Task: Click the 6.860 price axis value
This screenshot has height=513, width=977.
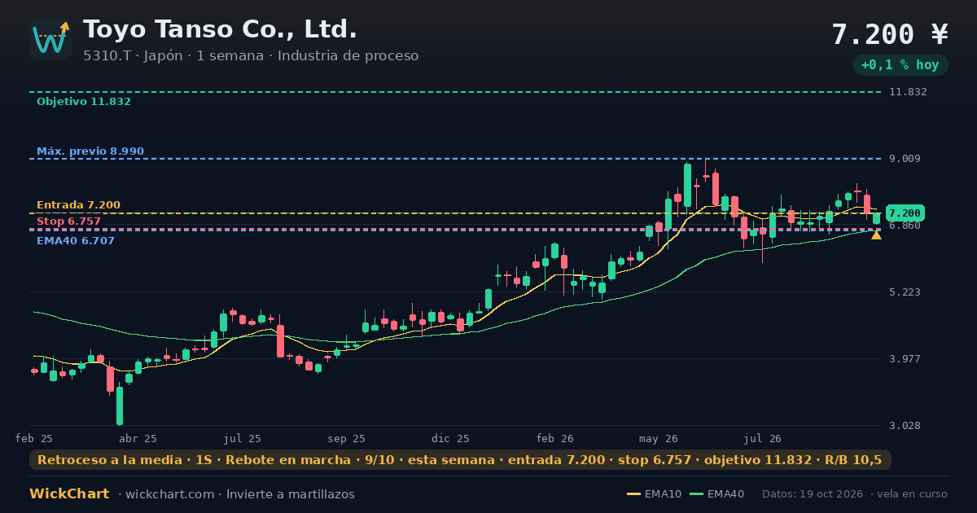Action: (x=905, y=226)
